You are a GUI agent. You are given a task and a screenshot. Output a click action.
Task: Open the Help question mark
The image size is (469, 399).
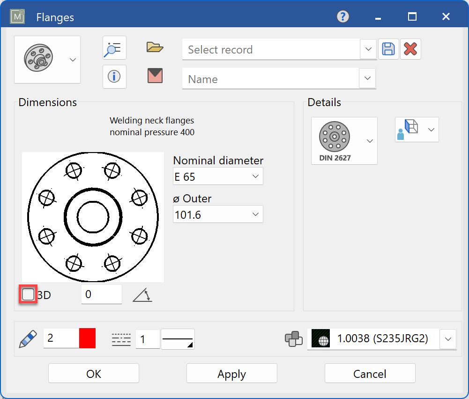[343, 17]
